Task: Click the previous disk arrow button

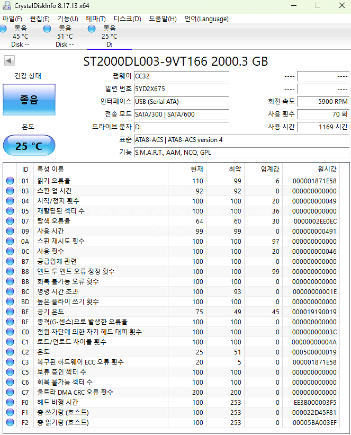Action: 9,61
